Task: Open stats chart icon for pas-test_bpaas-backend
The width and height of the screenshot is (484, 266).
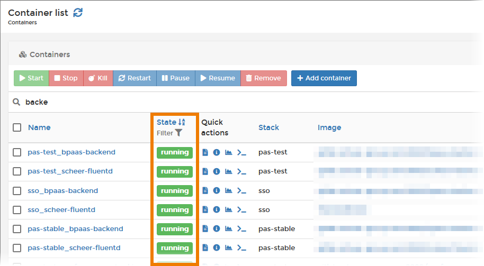Action: 229,152
